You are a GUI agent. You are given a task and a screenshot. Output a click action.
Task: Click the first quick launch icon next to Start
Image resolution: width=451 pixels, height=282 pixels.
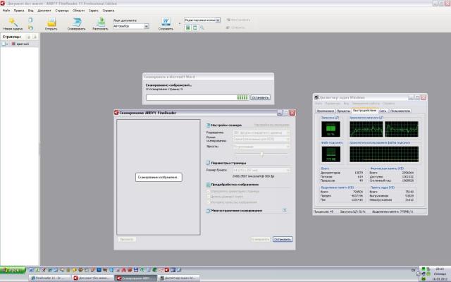click(x=31, y=270)
